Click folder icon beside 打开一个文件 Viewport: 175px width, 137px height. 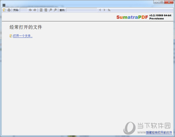coord(11,36)
